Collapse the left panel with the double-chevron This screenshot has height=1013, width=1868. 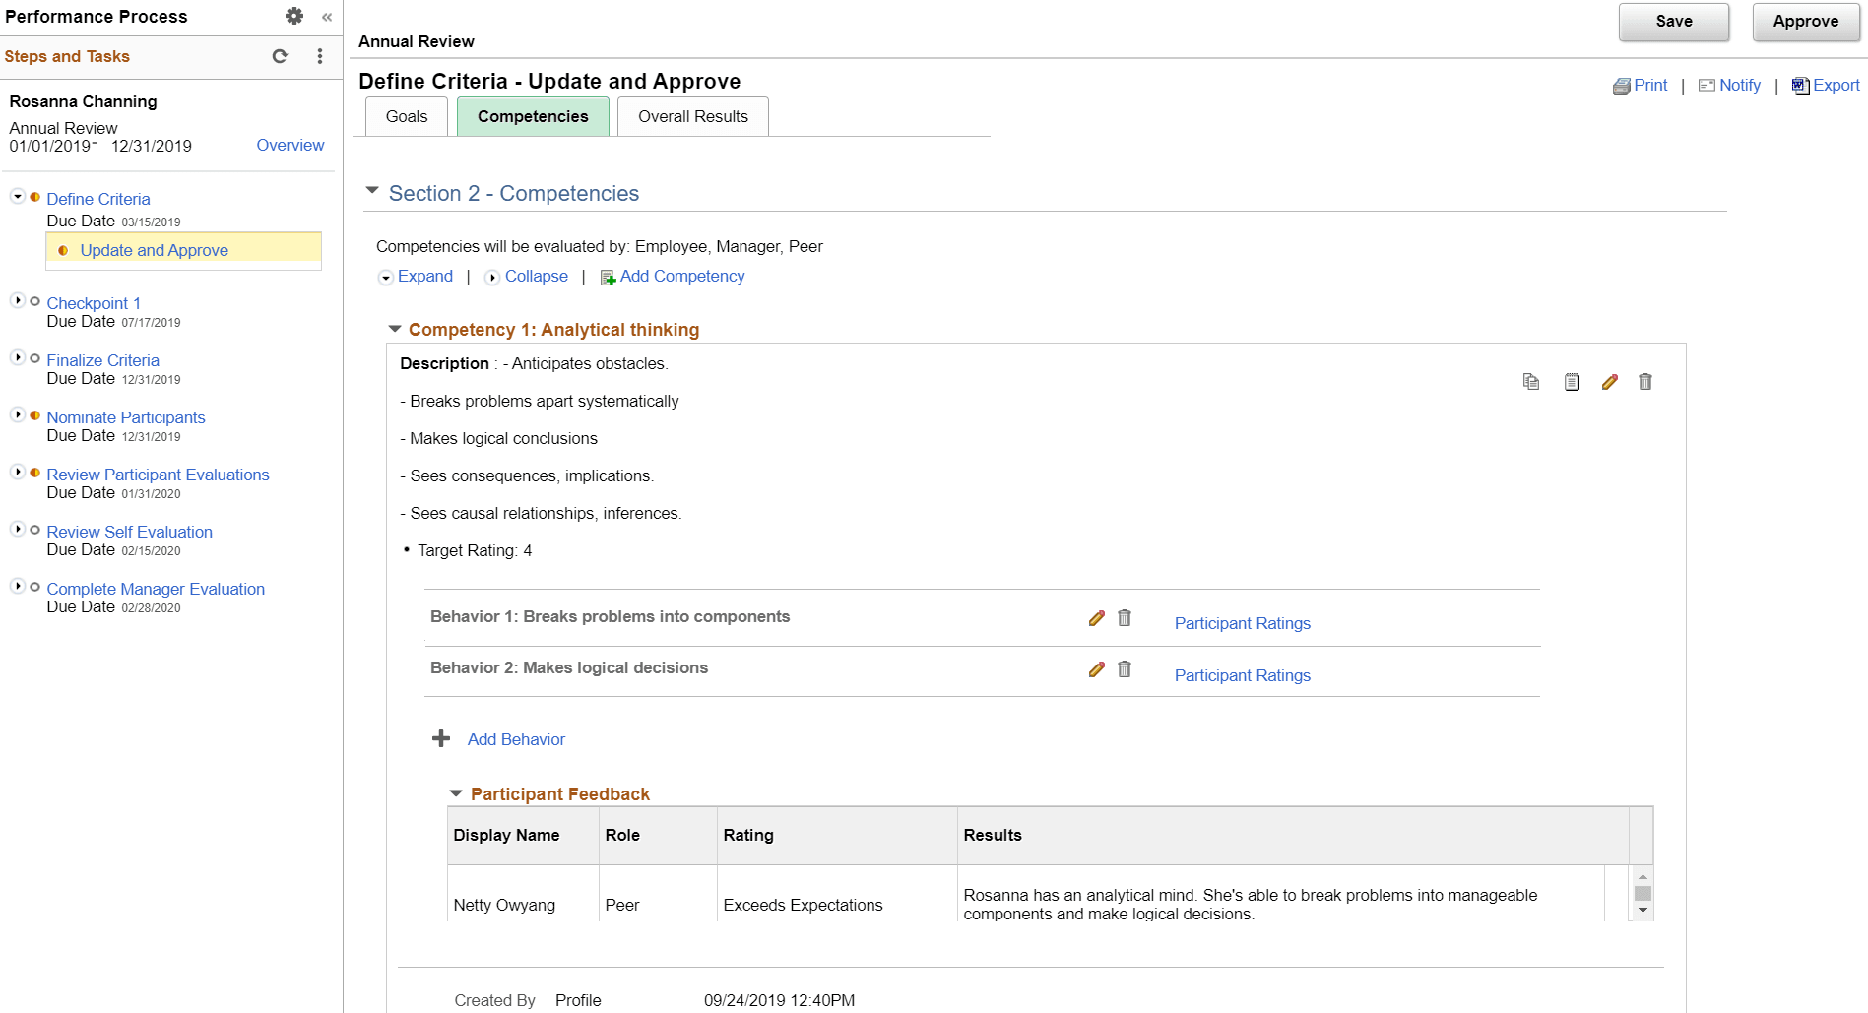[x=326, y=17]
